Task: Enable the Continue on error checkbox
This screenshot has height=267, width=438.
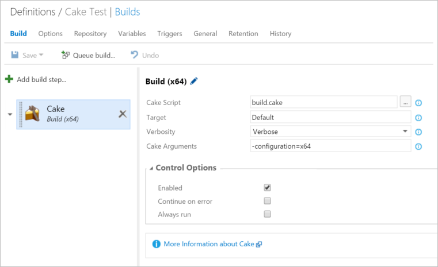Action: pyautogui.click(x=267, y=201)
